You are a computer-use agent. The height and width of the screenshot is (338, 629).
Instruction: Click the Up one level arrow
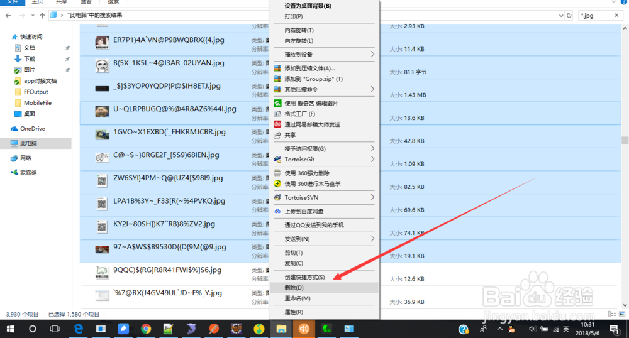(x=43, y=16)
